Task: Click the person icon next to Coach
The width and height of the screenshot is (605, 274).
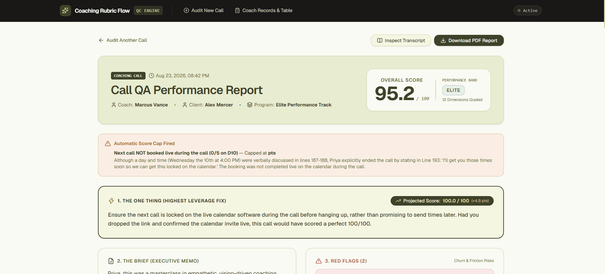Action: click(114, 105)
